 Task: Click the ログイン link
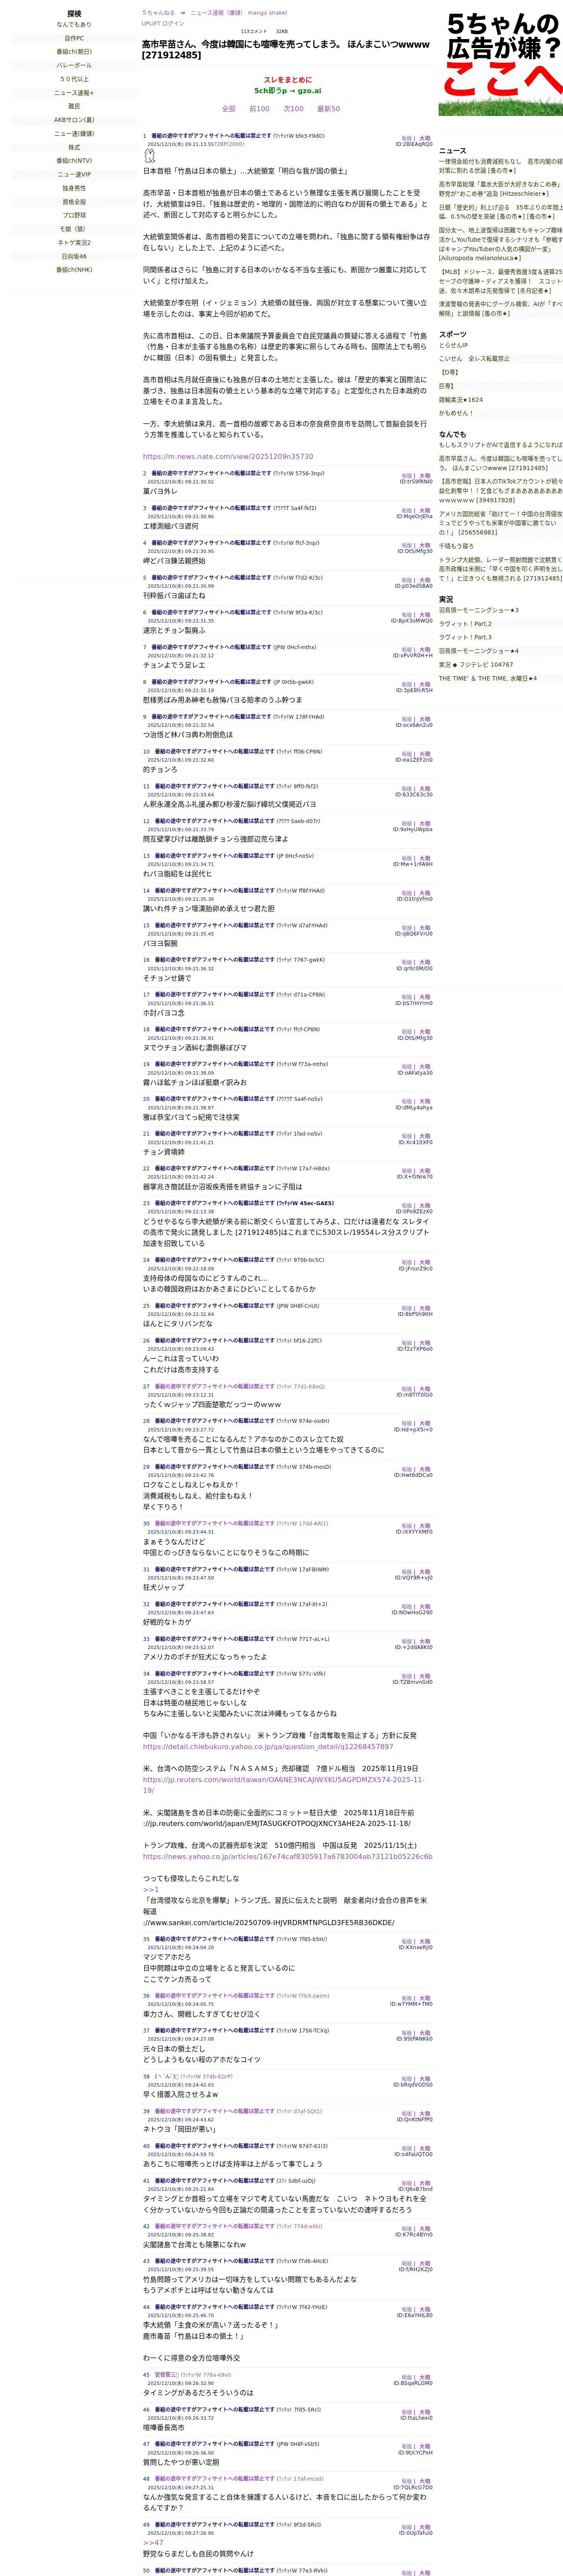pos(173,23)
